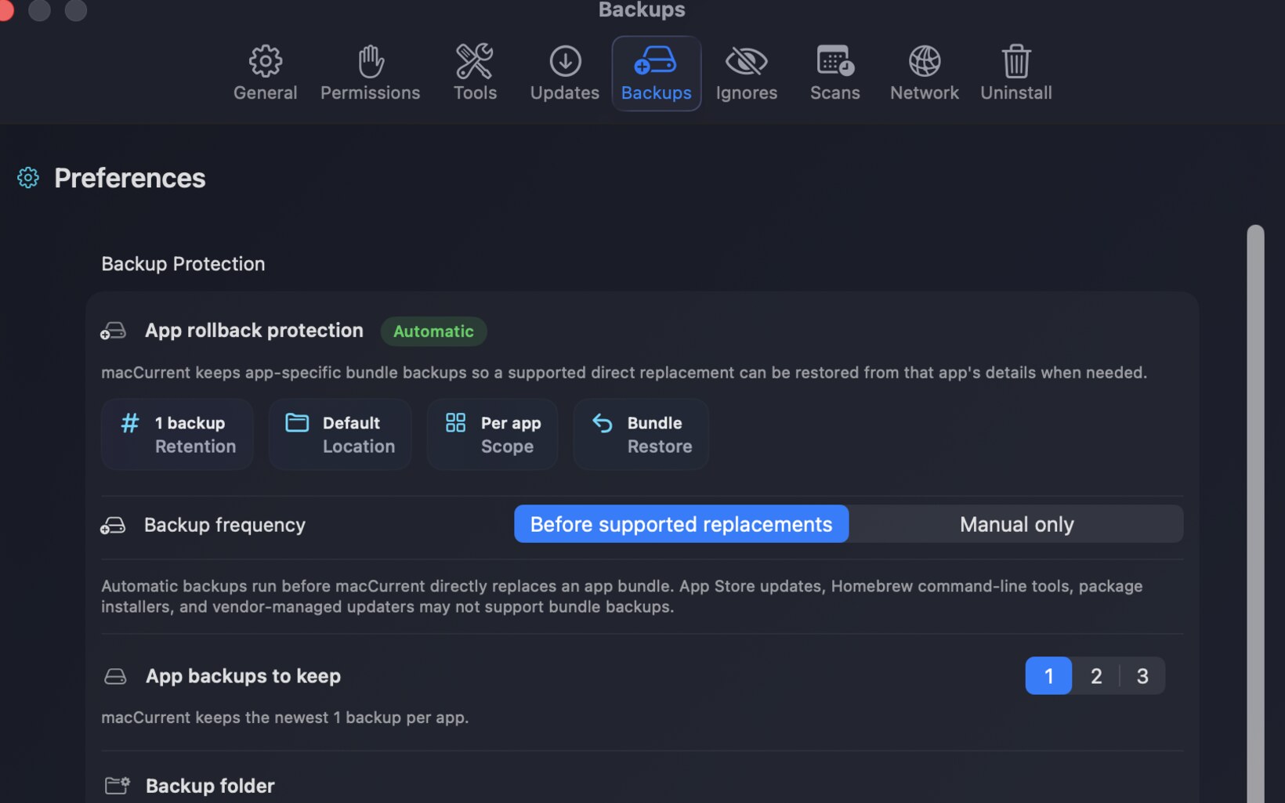Click the App rollback protection title
Image resolution: width=1285 pixels, height=803 pixels.
pyautogui.click(x=254, y=330)
